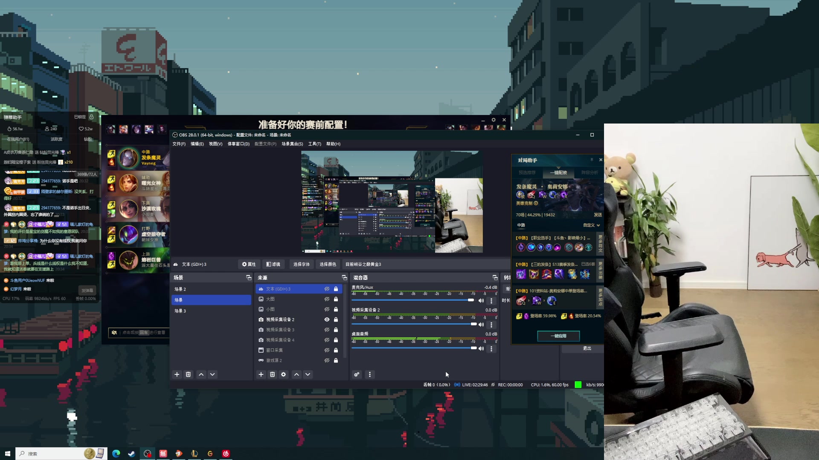Open 停靠窗口(D) menu in OBS
Viewport: 819px width, 460px height.
[238, 144]
